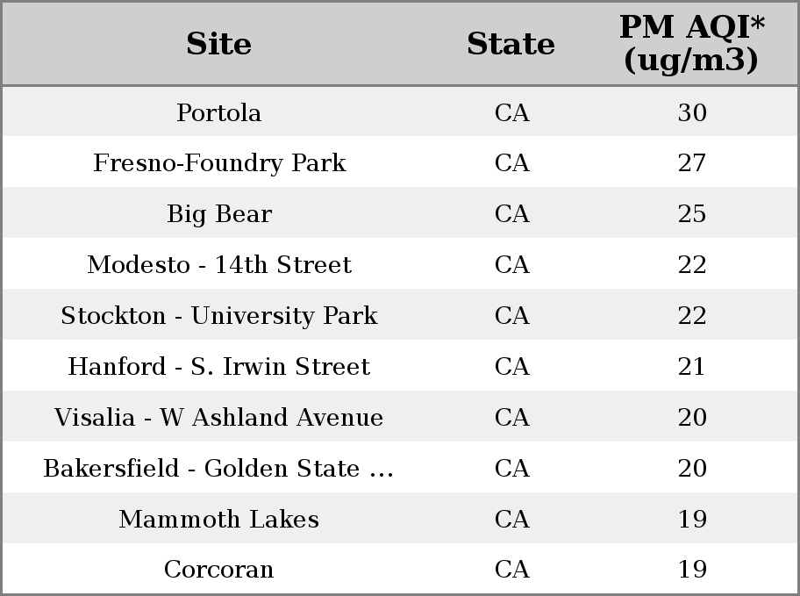Click the Site column header
This screenshot has width=800, height=596.
click(x=219, y=43)
